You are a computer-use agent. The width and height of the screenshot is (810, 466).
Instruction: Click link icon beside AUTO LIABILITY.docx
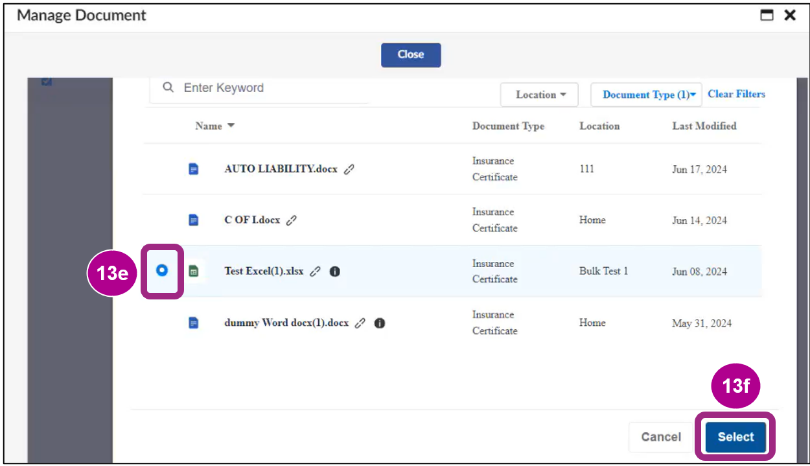(349, 169)
